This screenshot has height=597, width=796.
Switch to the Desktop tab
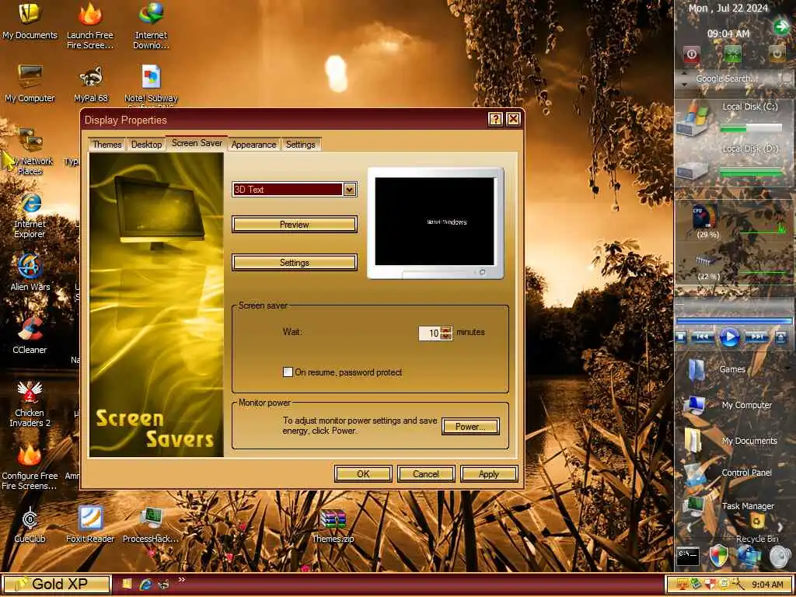[146, 144]
